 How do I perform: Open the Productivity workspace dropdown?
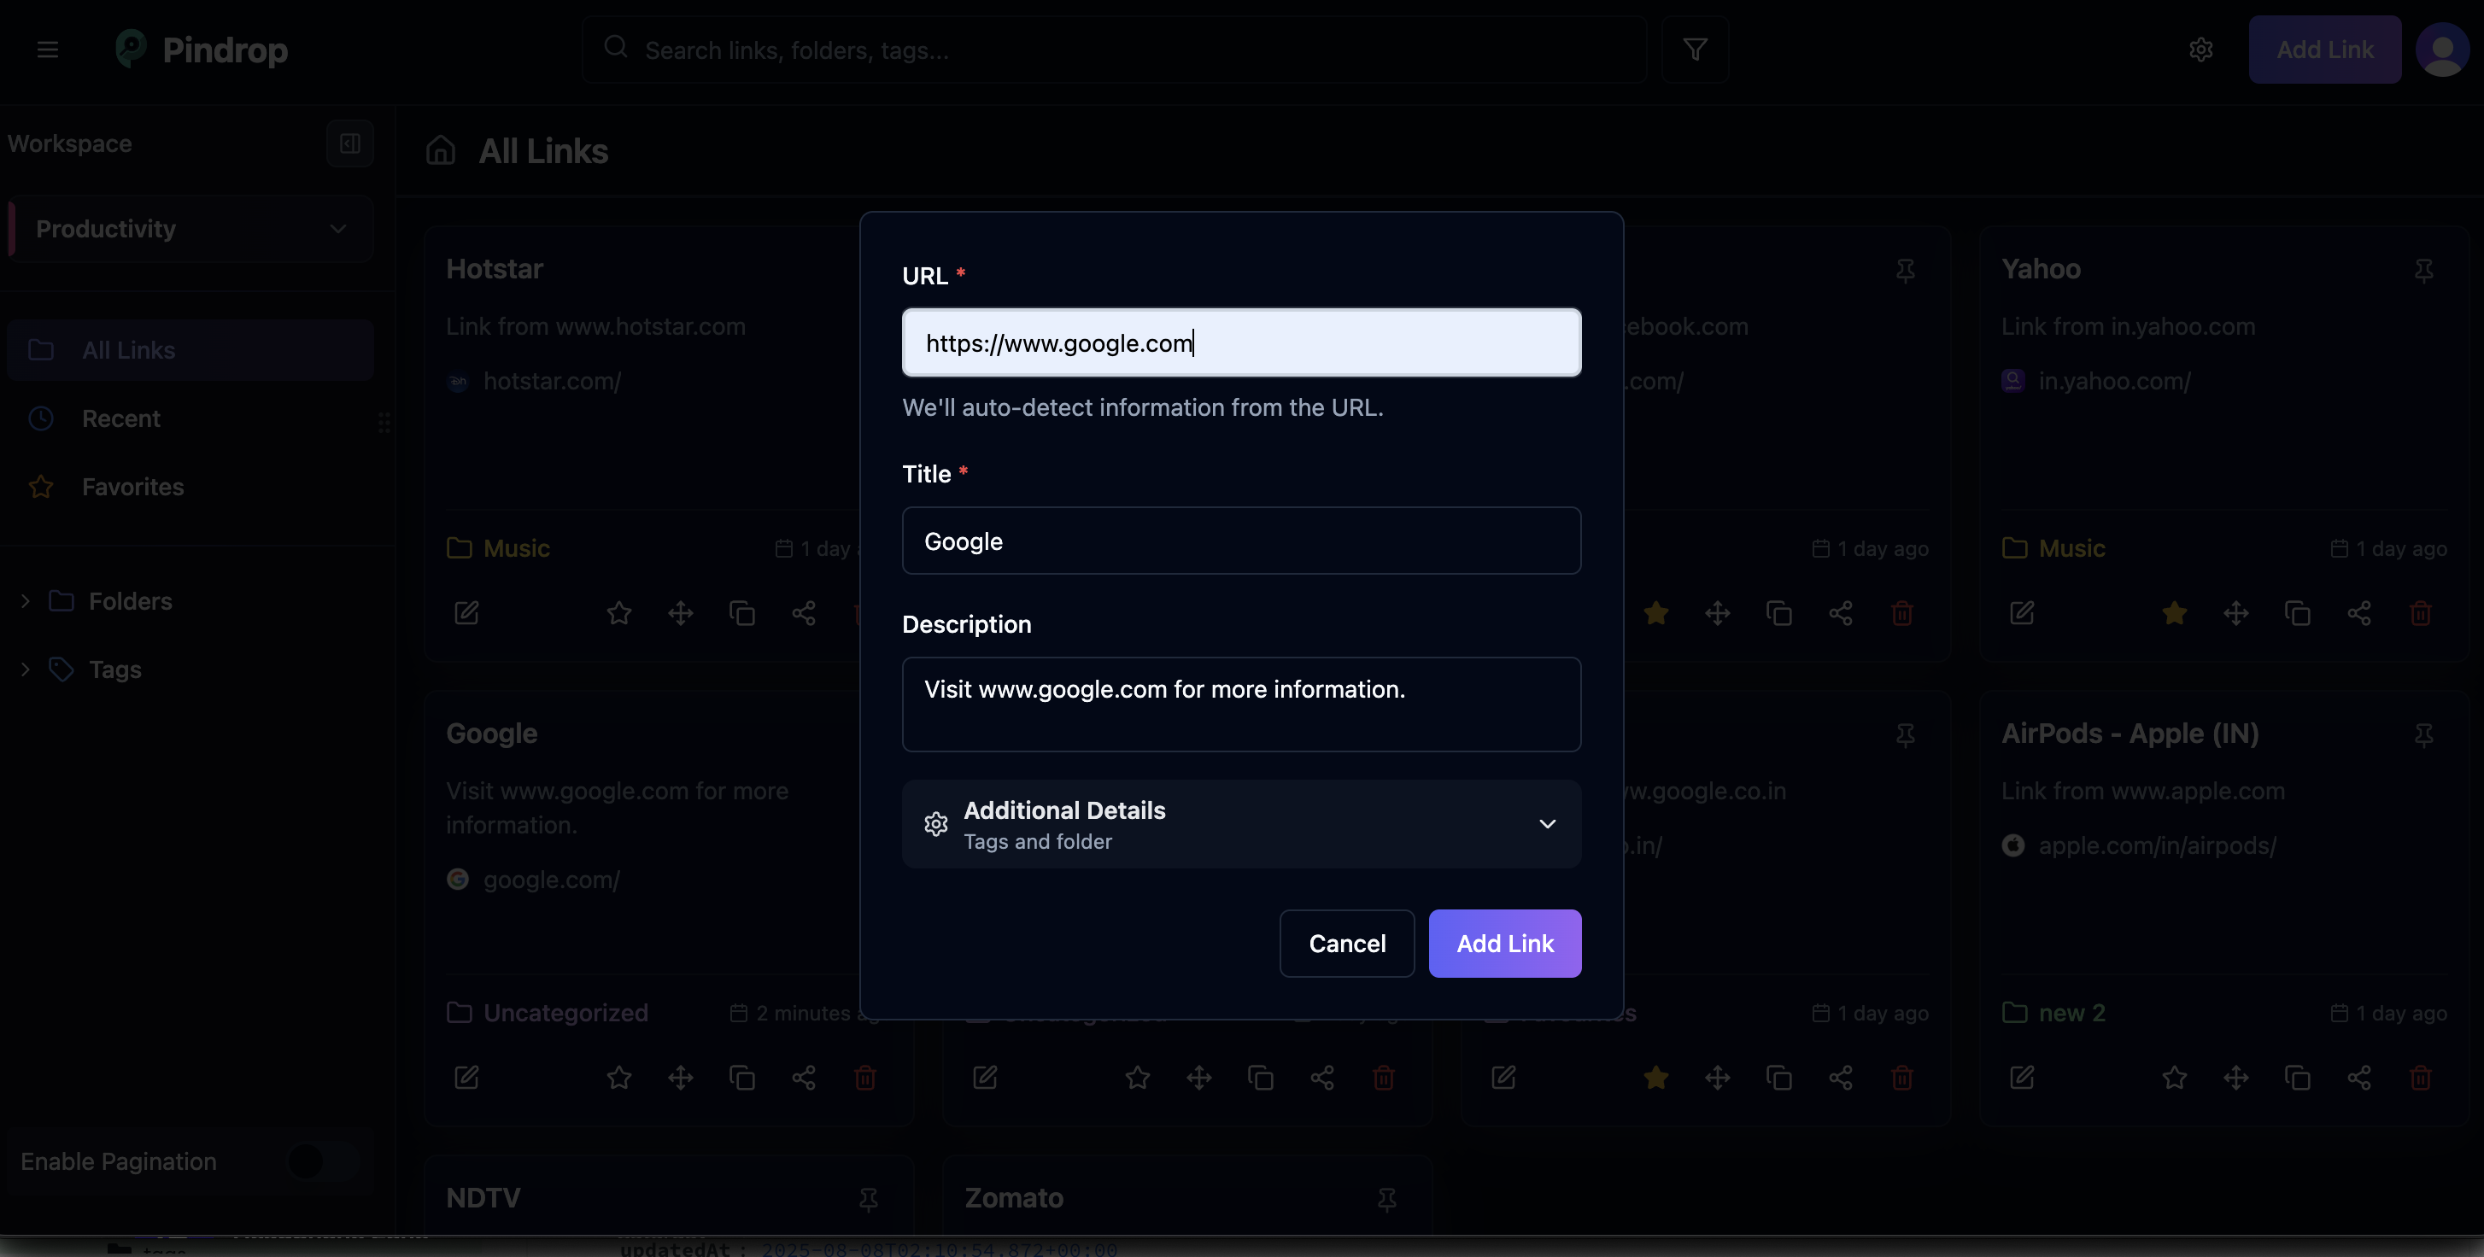(188, 229)
